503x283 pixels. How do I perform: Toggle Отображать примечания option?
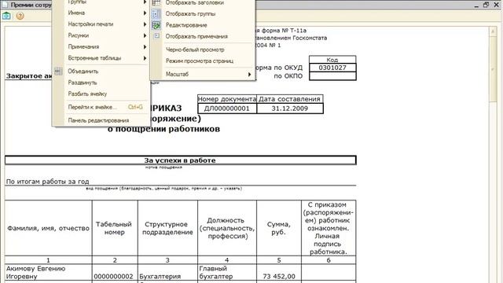coord(196,36)
